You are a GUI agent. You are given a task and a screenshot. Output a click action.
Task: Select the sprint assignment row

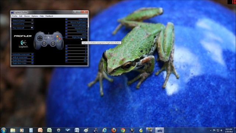click(x=76, y=34)
